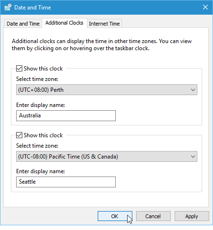Focus the Australia display name field

pyautogui.click(x=66, y=115)
